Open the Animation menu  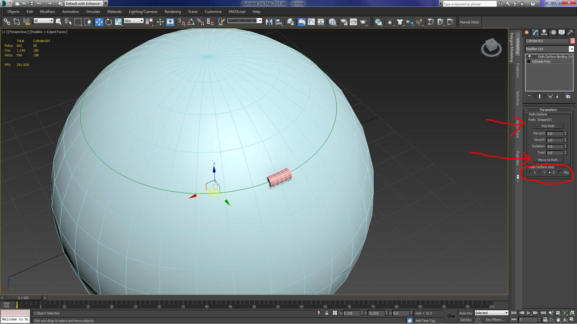[x=70, y=12]
